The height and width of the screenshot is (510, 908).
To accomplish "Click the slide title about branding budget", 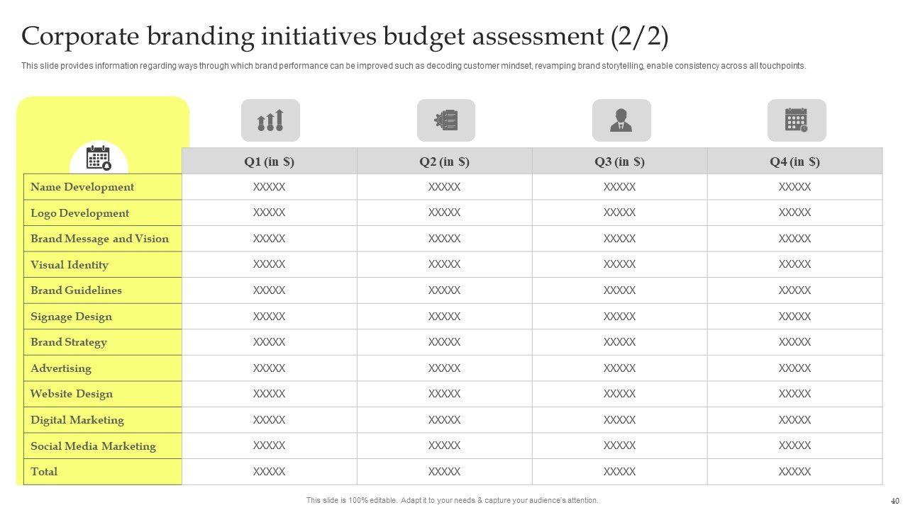I will [x=345, y=37].
